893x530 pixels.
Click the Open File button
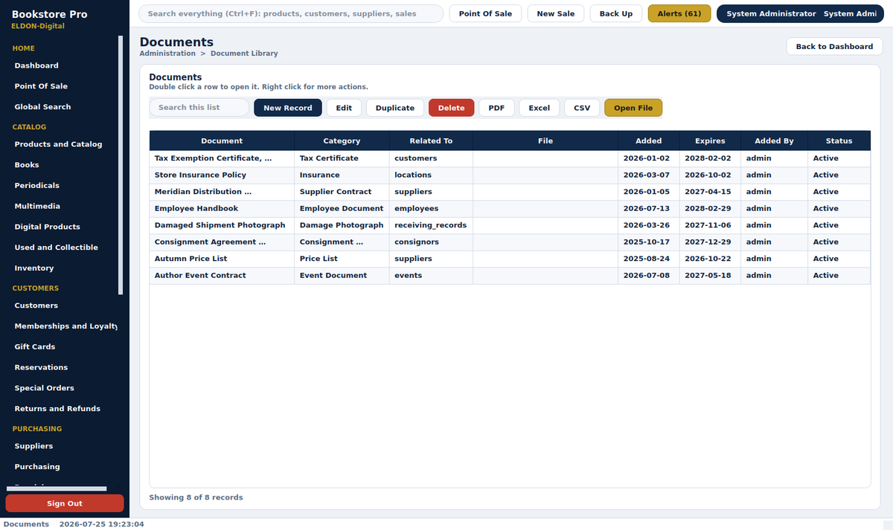click(633, 108)
